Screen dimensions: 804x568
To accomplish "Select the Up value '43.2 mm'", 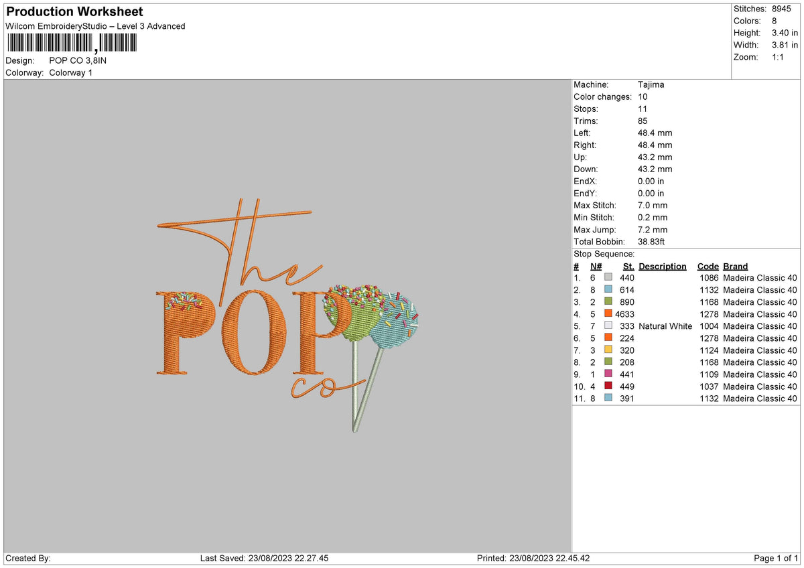I will pos(655,157).
